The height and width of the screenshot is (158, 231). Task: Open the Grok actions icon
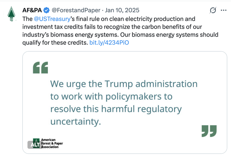[213, 11]
